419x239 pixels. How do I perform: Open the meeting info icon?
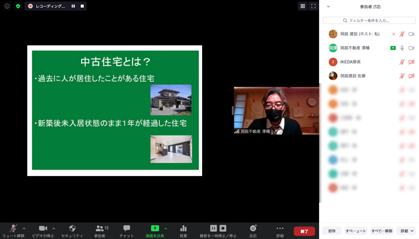point(7,6)
